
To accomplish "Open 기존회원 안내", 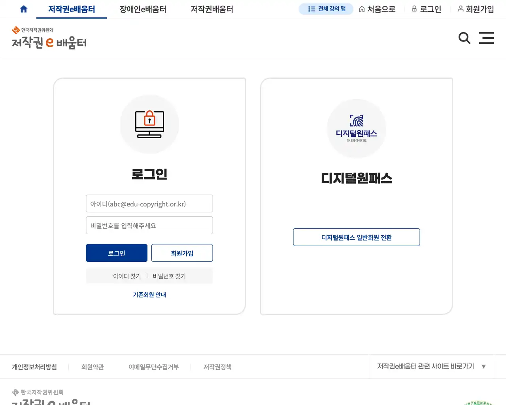I will (149, 294).
